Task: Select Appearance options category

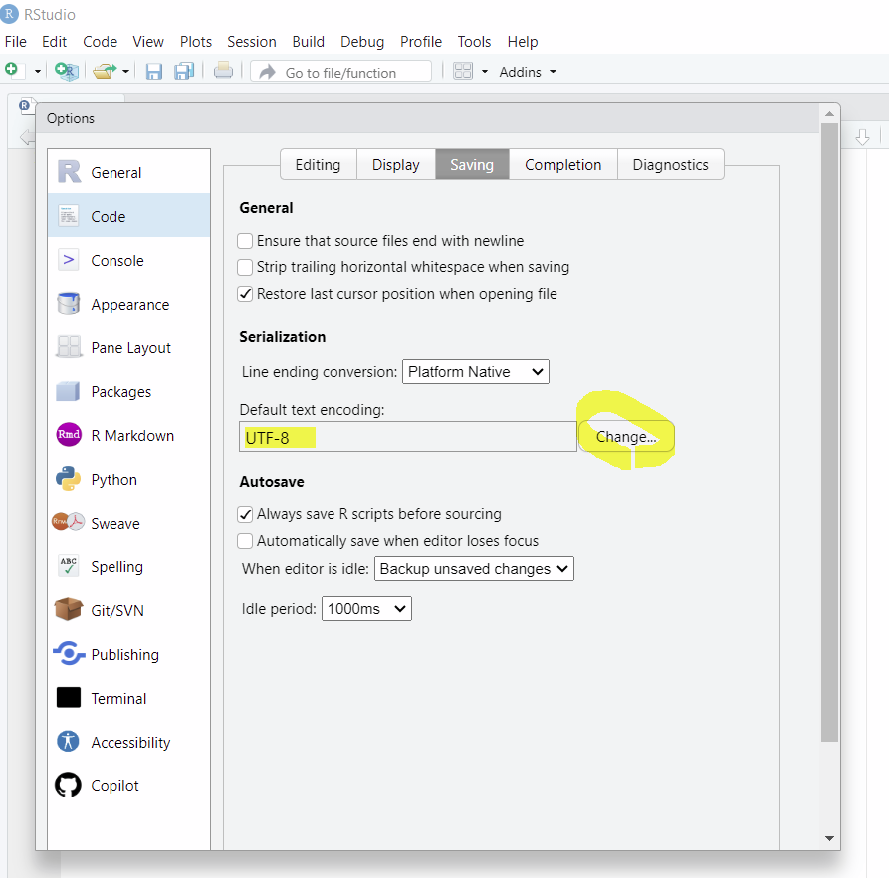Action: point(129,304)
